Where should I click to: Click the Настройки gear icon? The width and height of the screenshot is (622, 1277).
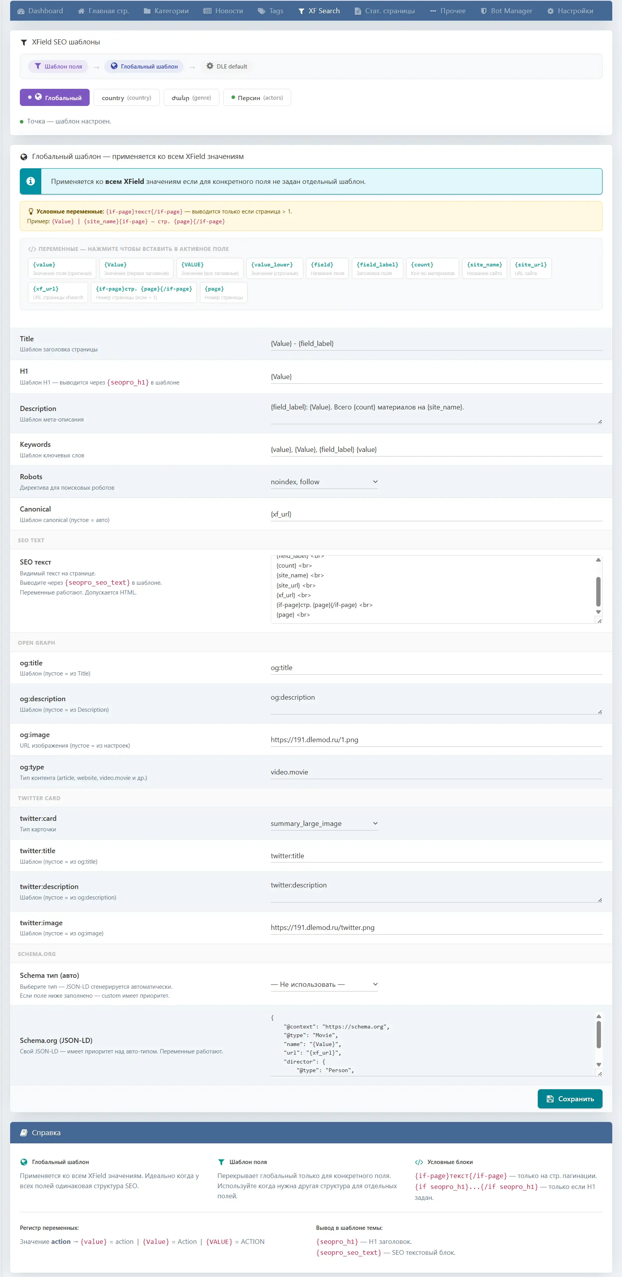[550, 11]
